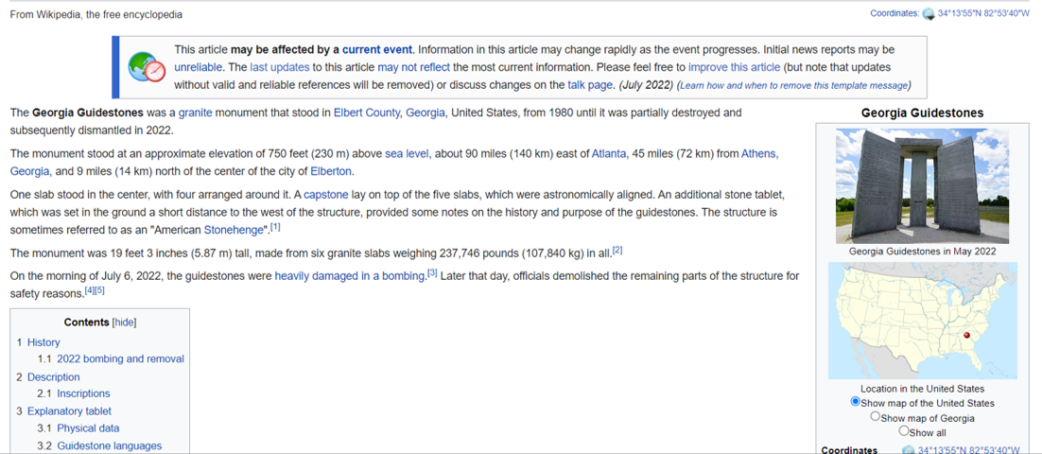Open the unreliable link in notice

200,67
